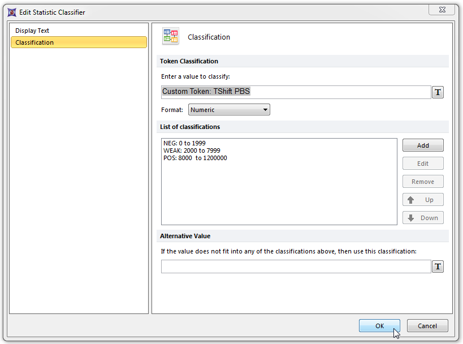463x344 pixels.
Task: Click the Classification header icon
Action: coord(170,37)
